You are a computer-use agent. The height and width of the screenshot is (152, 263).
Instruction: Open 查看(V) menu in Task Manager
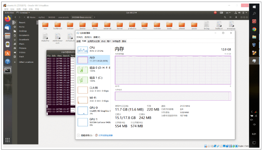[97, 37]
